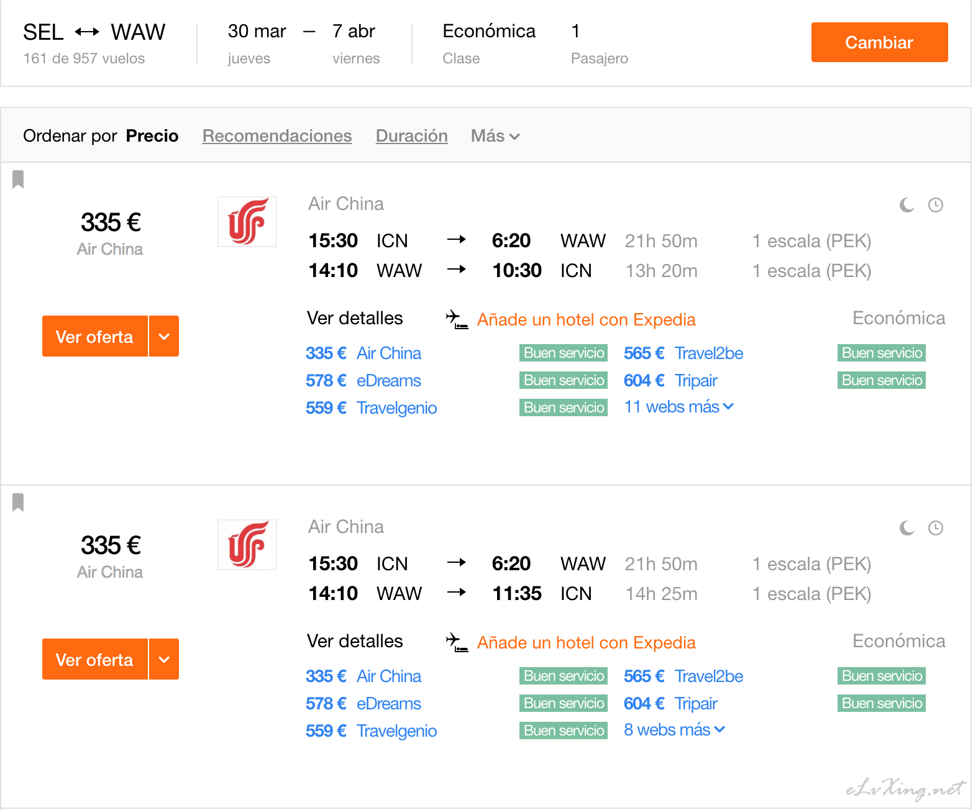The image size is (973, 810).
Task: Sort results by Precio
Action: click(152, 136)
